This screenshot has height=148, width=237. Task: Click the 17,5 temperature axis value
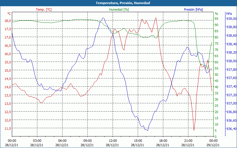click(7, 29)
